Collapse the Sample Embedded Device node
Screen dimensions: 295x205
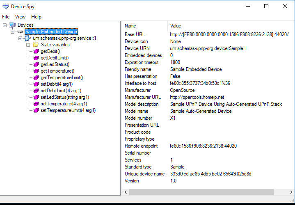click(x=12, y=32)
